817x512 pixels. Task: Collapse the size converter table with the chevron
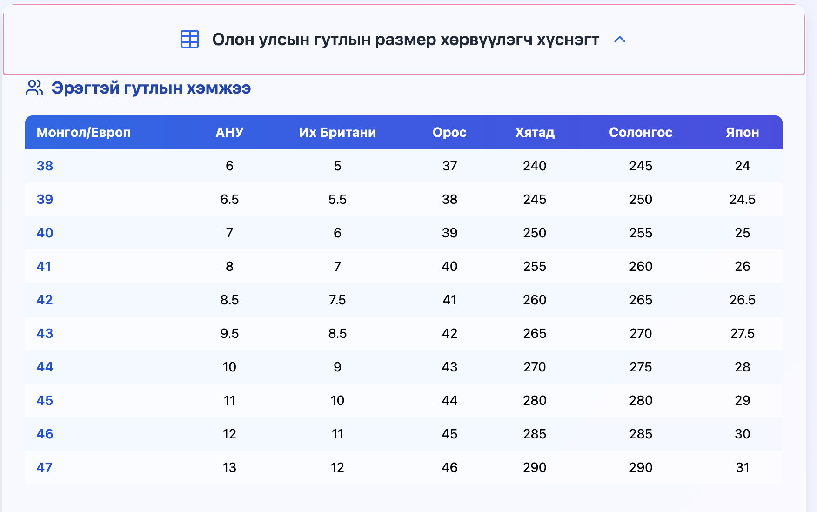click(x=620, y=40)
